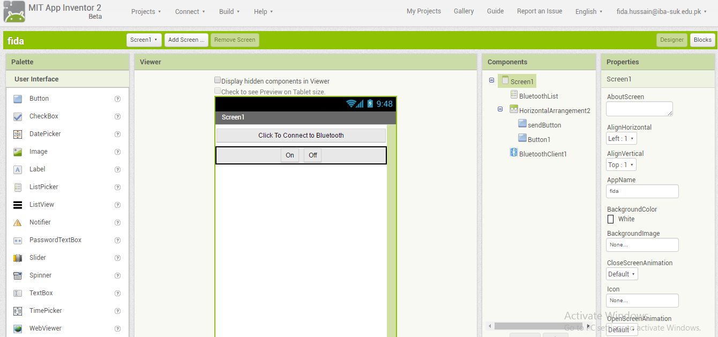
Task: Click the DatePicker palette icon
Action: (18, 134)
